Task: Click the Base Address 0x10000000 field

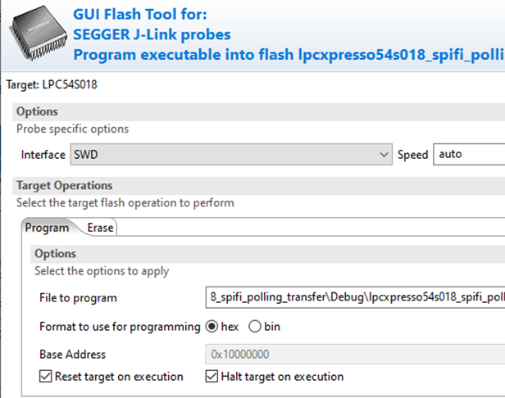Action: [x=354, y=355]
